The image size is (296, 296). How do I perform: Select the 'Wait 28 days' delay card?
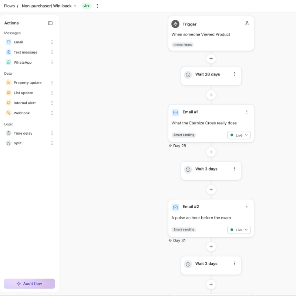(x=211, y=76)
